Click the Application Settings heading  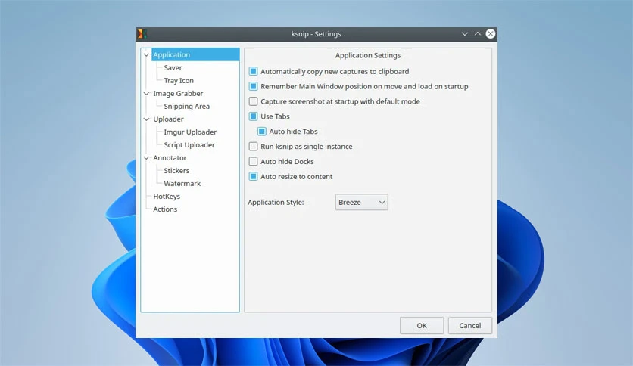(x=368, y=56)
